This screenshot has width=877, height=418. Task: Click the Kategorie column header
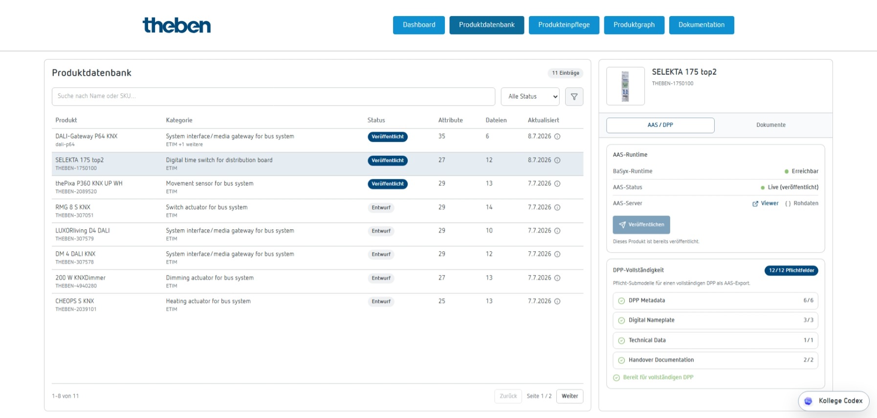click(x=179, y=120)
